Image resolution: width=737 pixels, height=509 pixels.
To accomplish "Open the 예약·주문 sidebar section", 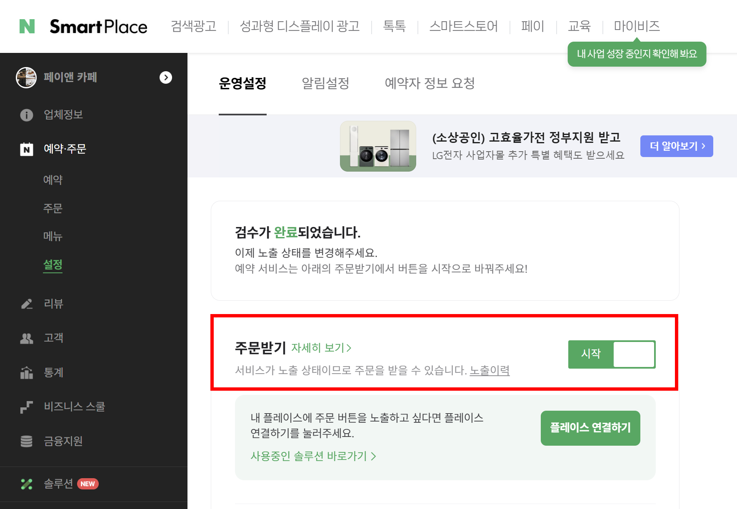I will pyautogui.click(x=65, y=149).
